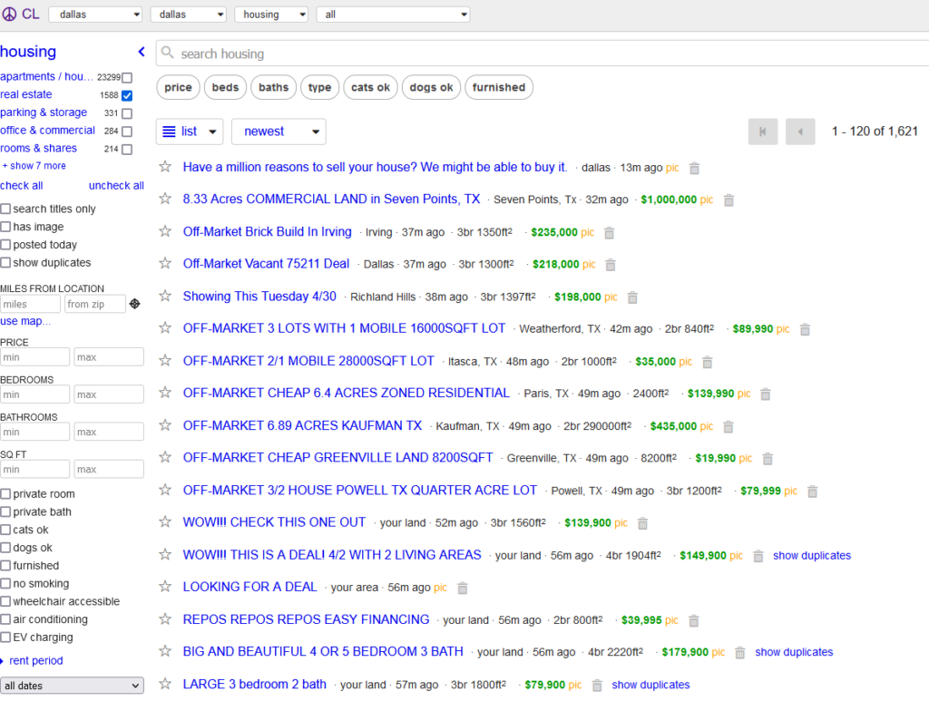Open the newest sort order dropdown
The width and height of the screenshot is (929, 701).
(x=279, y=131)
